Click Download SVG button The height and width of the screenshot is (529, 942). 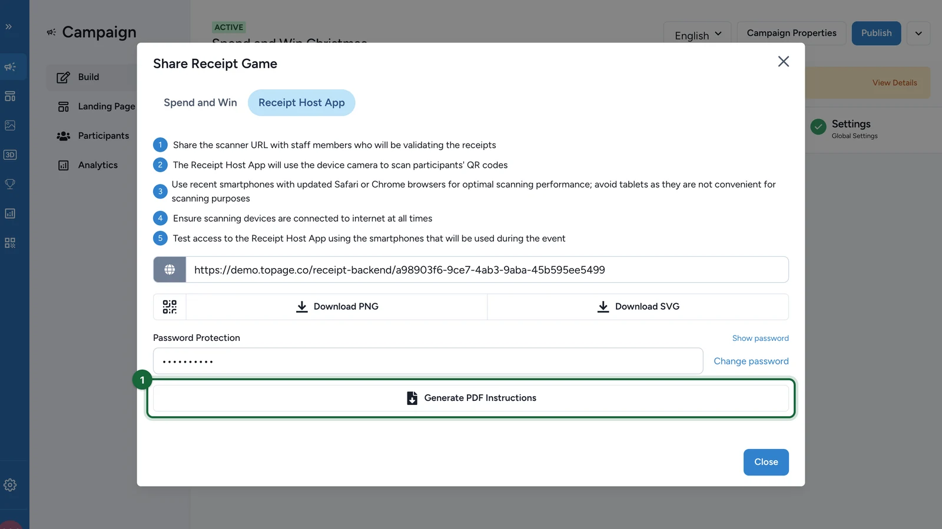638,307
